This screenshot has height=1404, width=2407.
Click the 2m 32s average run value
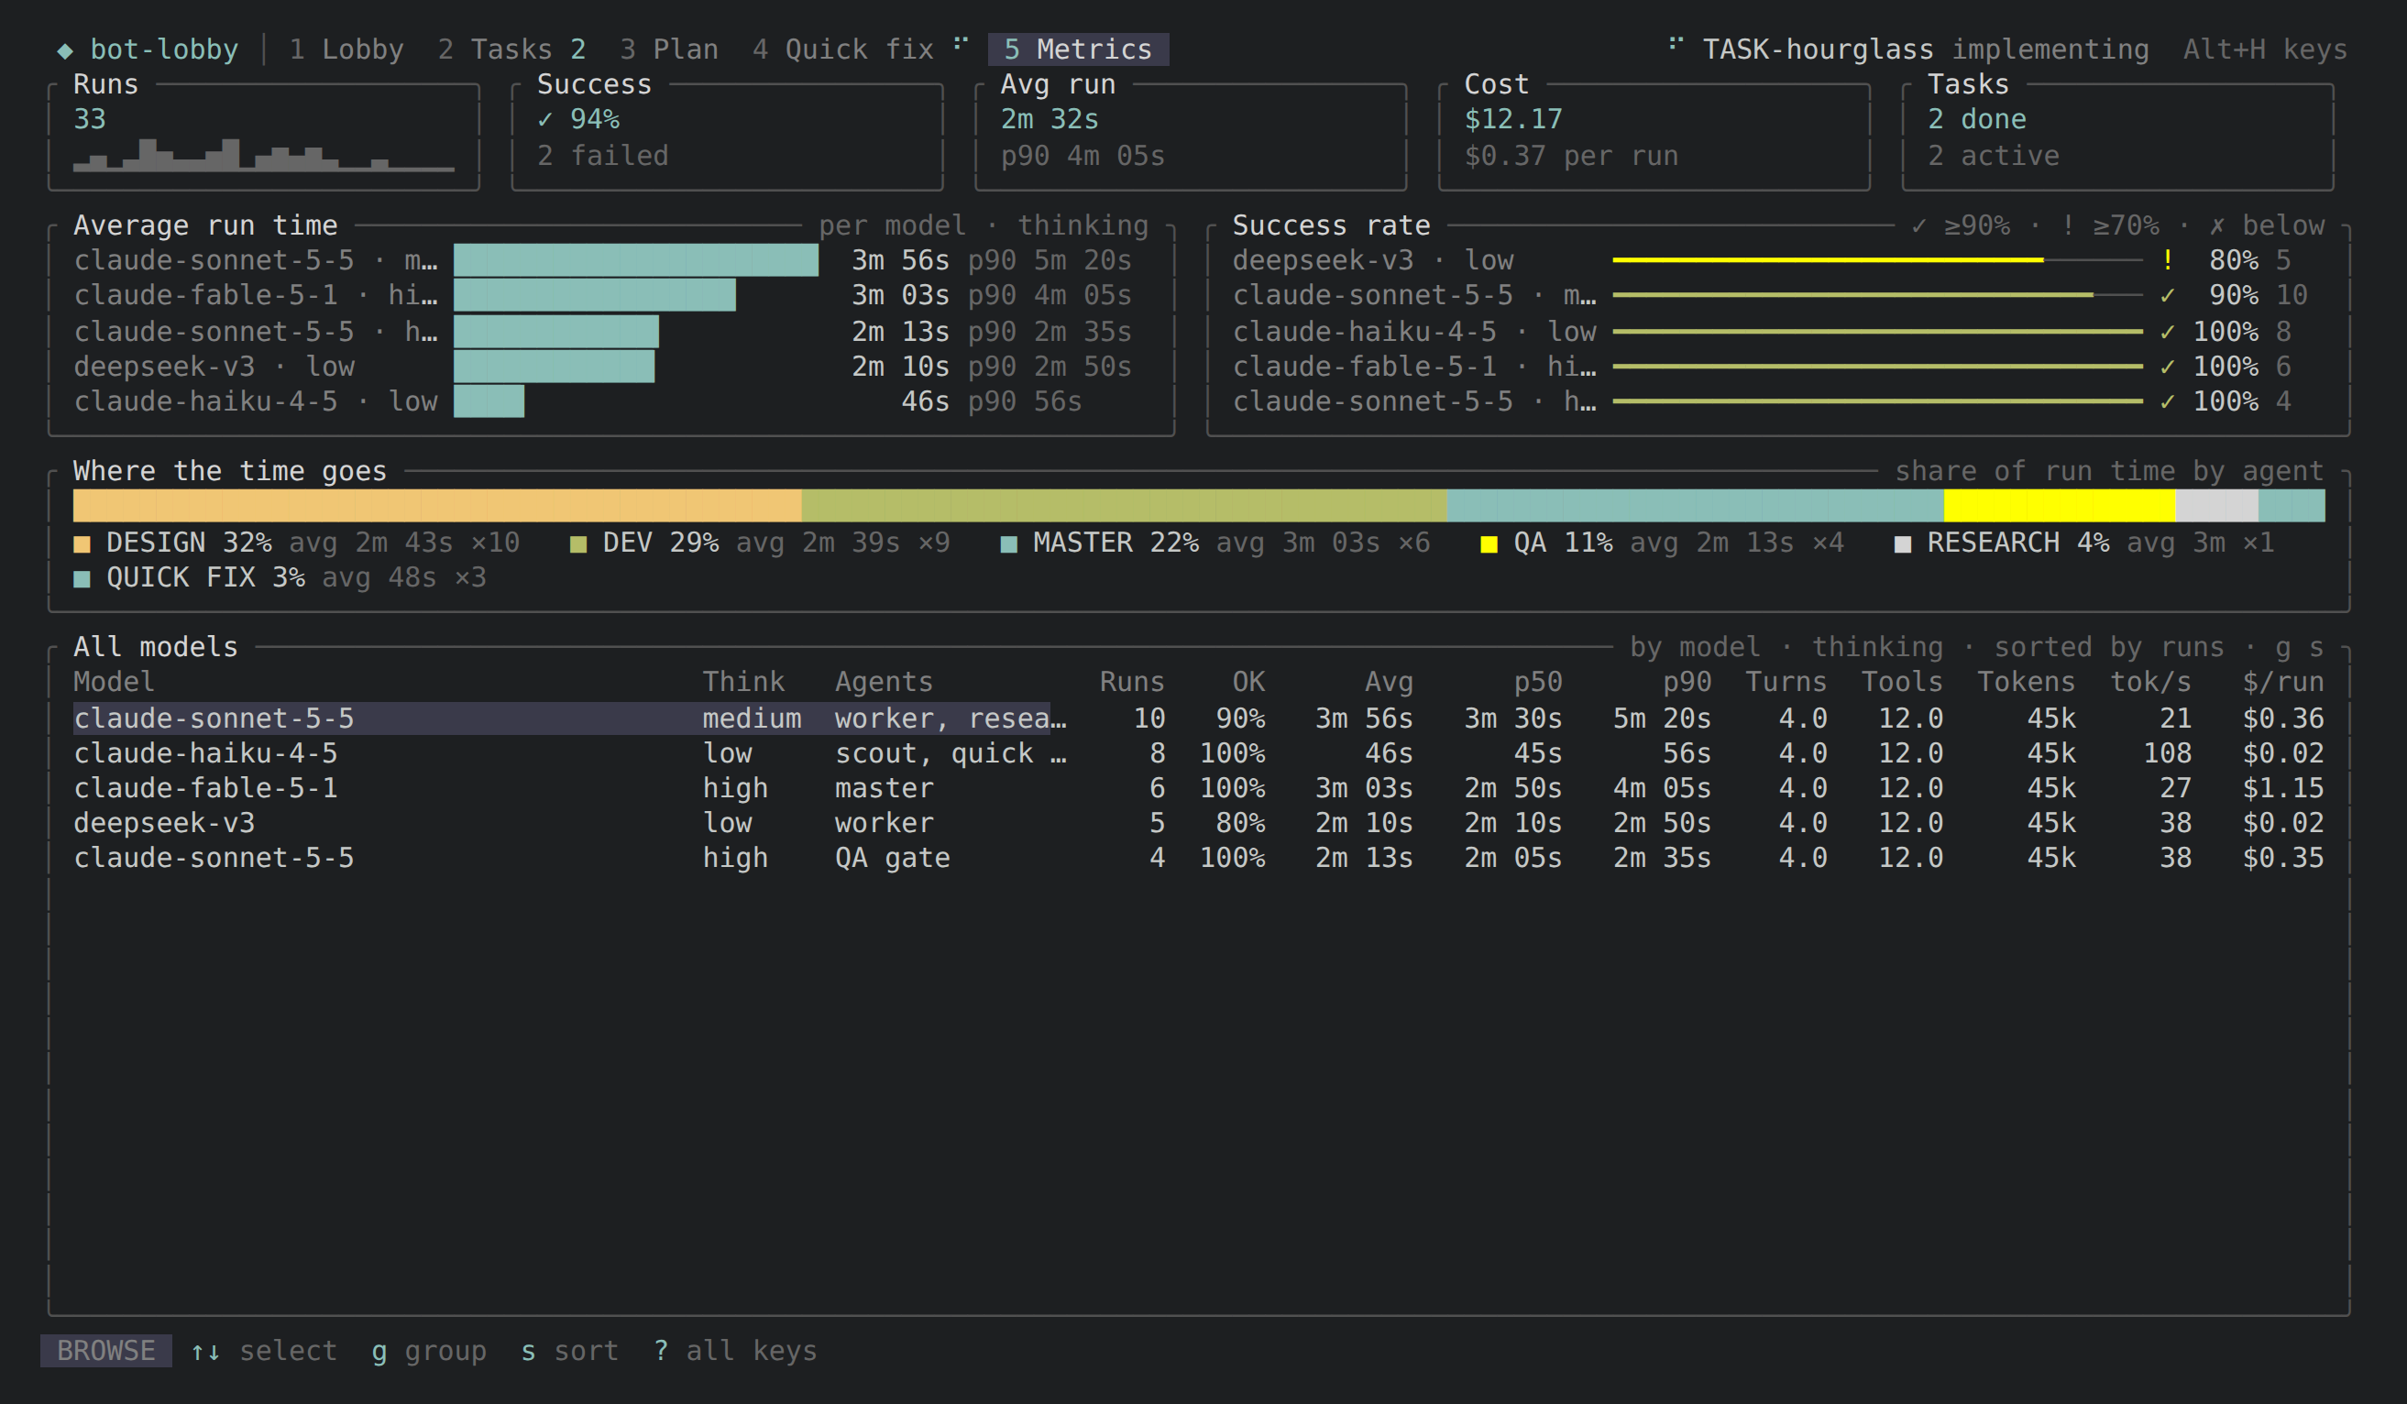click(1049, 119)
